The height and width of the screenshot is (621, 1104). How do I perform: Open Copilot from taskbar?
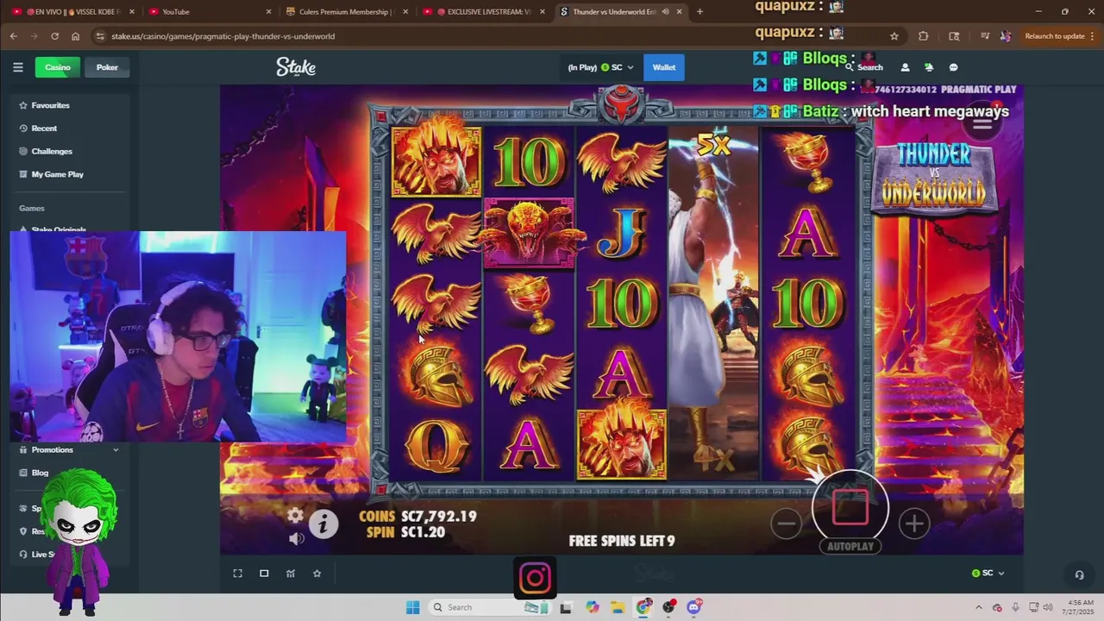(x=592, y=607)
